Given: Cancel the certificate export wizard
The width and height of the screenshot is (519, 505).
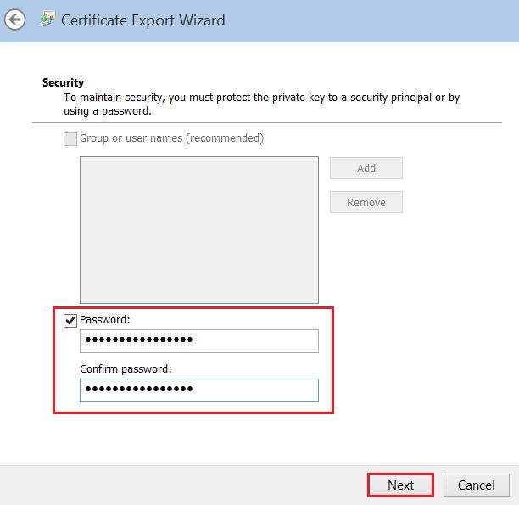Looking at the screenshot, I should pyautogui.click(x=476, y=485).
